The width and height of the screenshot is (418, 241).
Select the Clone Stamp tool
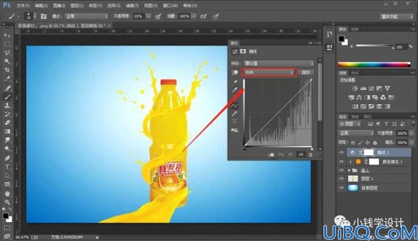pos(7,106)
